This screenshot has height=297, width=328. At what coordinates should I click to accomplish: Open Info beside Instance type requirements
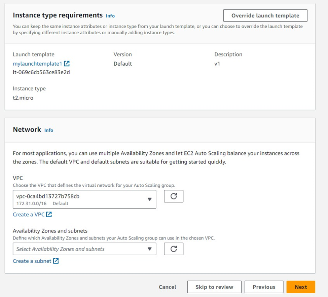tap(110, 16)
